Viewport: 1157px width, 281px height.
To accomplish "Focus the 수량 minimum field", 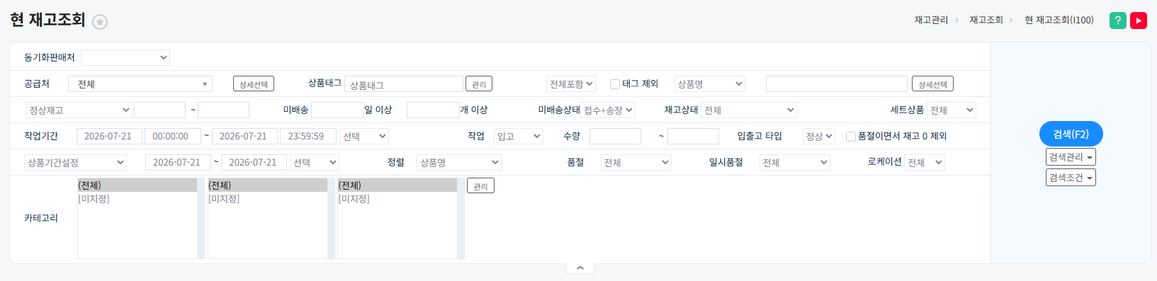I will 615,136.
